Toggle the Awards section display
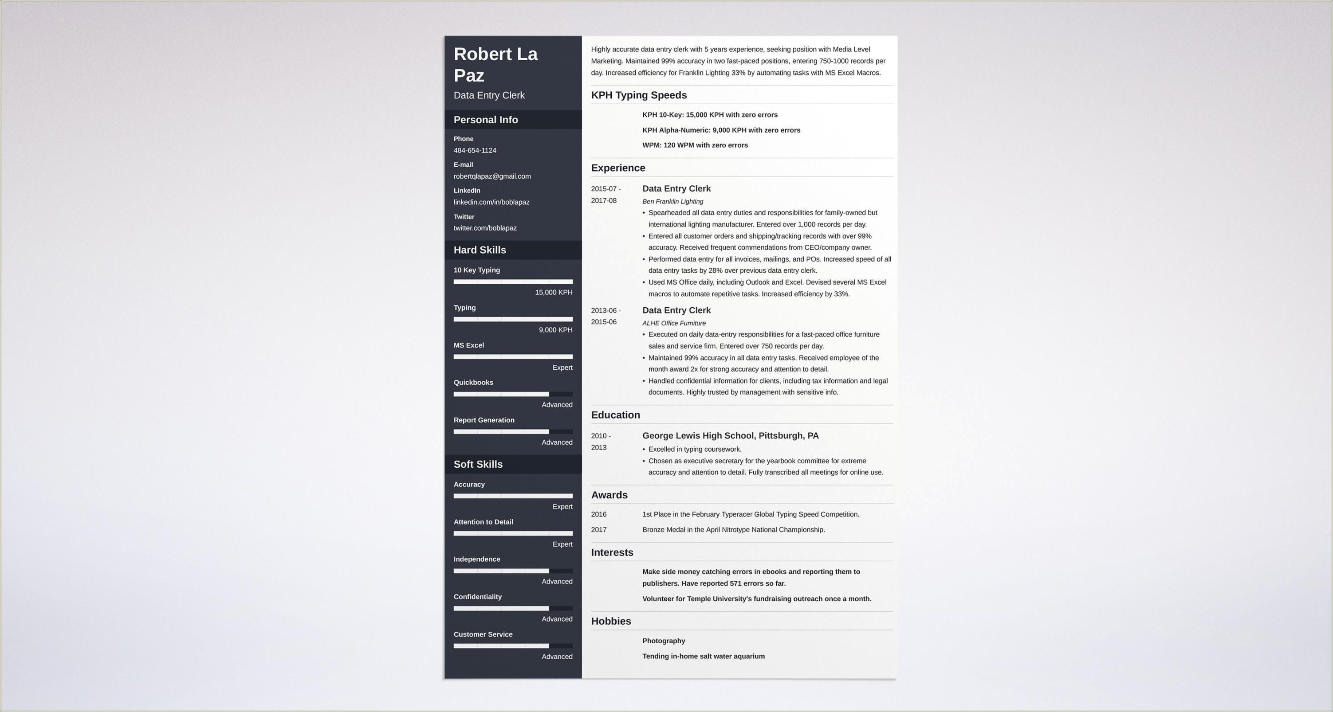The width and height of the screenshot is (1333, 712). point(610,494)
